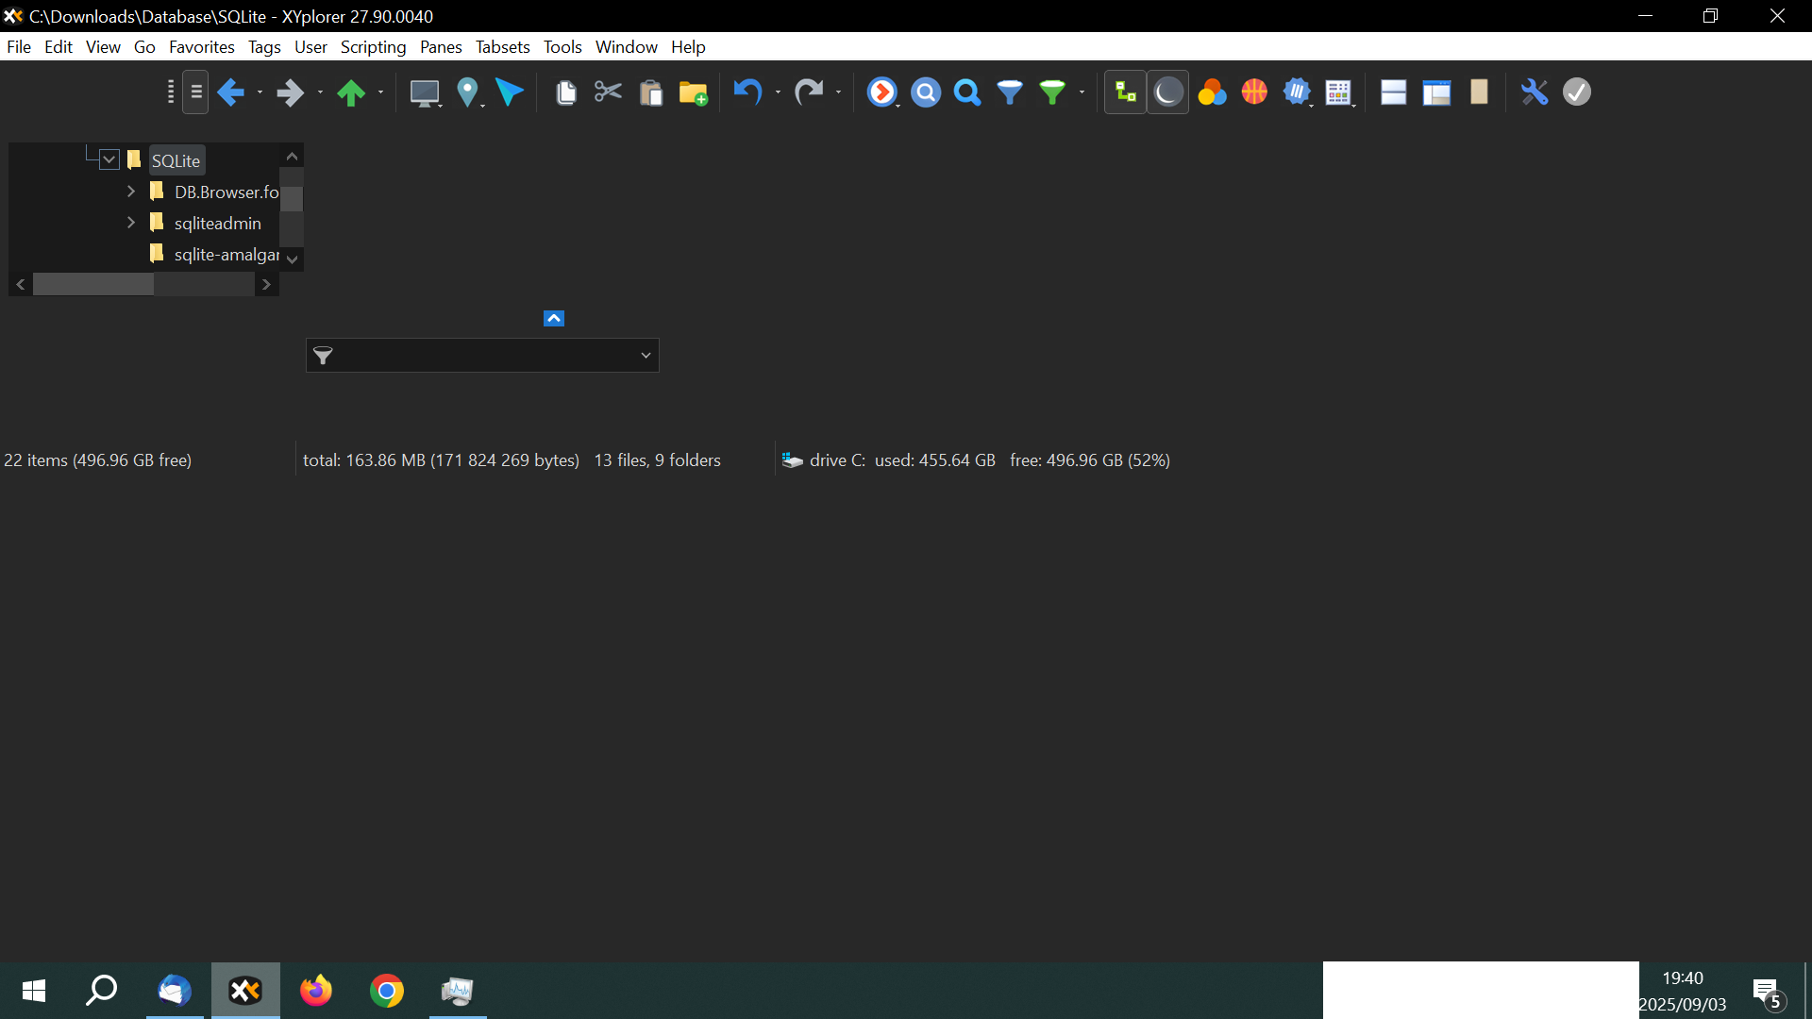Toggle dark mode via moon icon

click(x=1168, y=92)
